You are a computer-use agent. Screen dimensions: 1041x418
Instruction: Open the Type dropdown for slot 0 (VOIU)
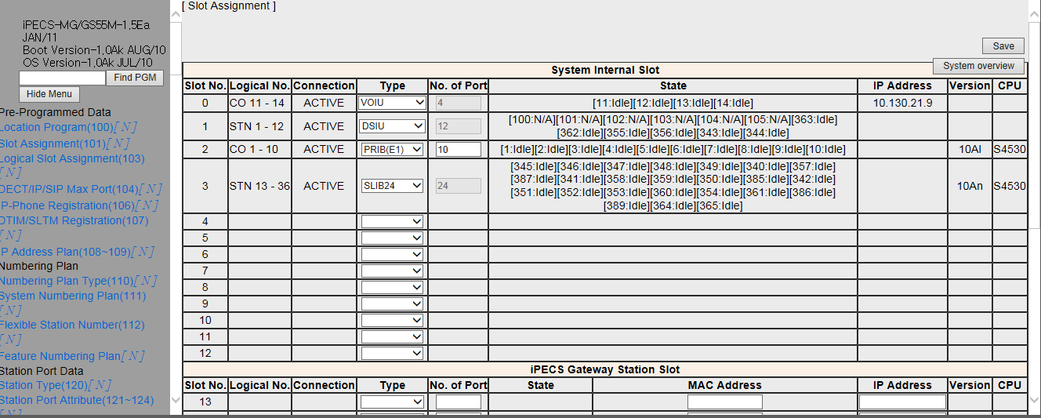tap(392, 103)
